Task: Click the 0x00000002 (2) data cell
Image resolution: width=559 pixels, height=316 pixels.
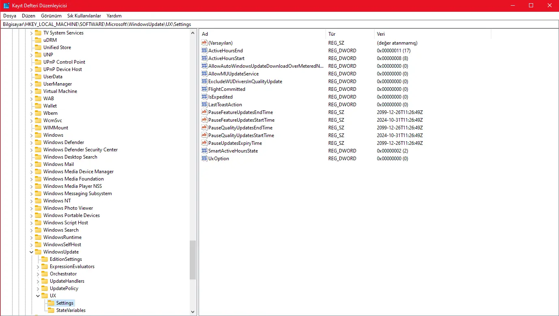Action: pos(392,151)
